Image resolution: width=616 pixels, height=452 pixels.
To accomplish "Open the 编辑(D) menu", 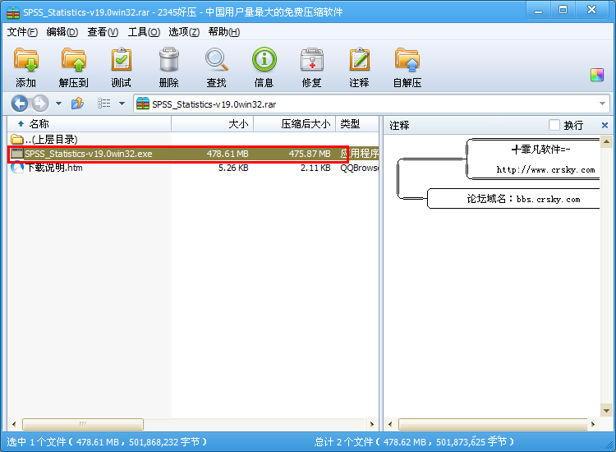I will click(62, 32).
